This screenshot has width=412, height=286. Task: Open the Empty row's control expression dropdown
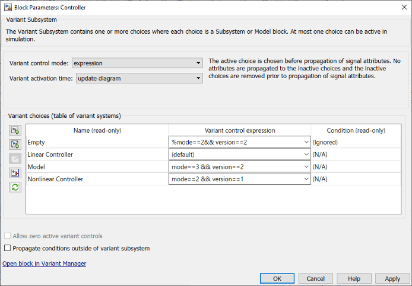(x=306, y=142)
